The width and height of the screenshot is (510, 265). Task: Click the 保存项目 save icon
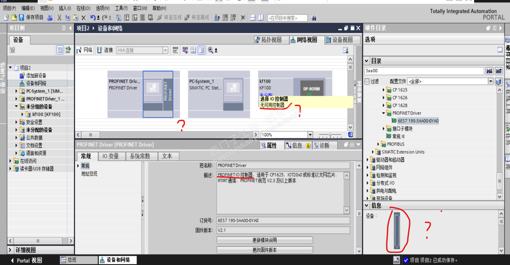pyautogui.click(x=21, y=18)
